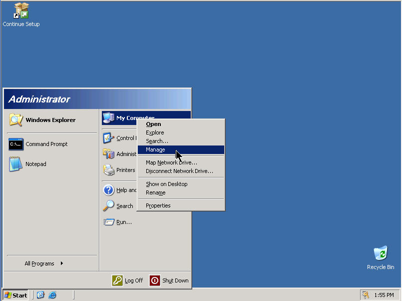The image size is (402, 301).
Task: Select Manage in the context menu
Action: pos(181,149)
